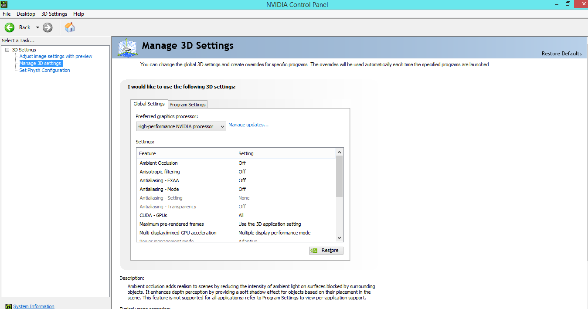The height and width of the screenshot is (309, 588).
Task: Select the Antialiasing - Setting row
Action: tap(236, 198)
